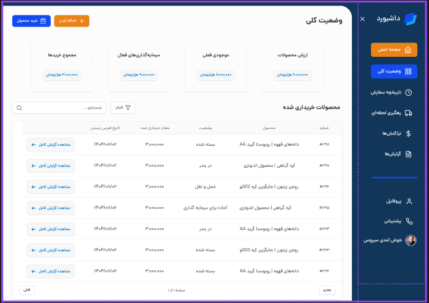Image resolution: width=429 pixels, height=303 pixels.
Task: Go to previous page with قبلی
Action: 27,289
